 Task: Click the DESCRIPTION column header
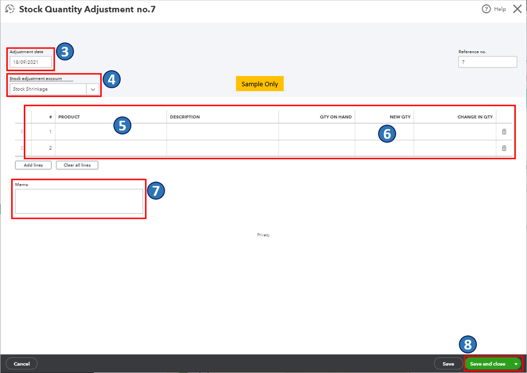(185, 117)
